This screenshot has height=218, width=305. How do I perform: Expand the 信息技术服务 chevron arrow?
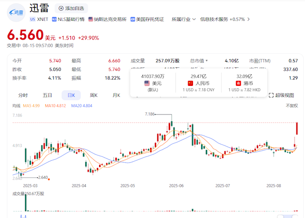[248, 20]
